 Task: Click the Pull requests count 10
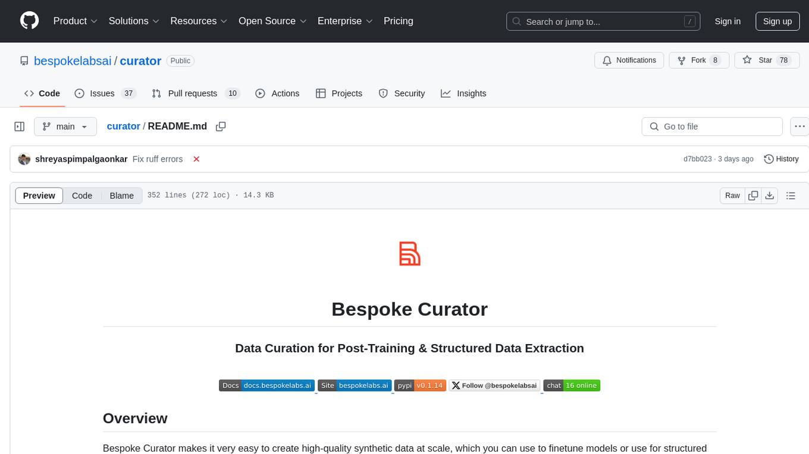tap(233, 93)
